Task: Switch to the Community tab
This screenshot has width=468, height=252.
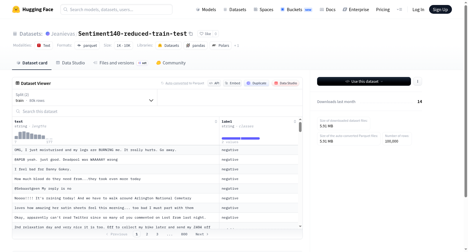Action: [171, 63]
